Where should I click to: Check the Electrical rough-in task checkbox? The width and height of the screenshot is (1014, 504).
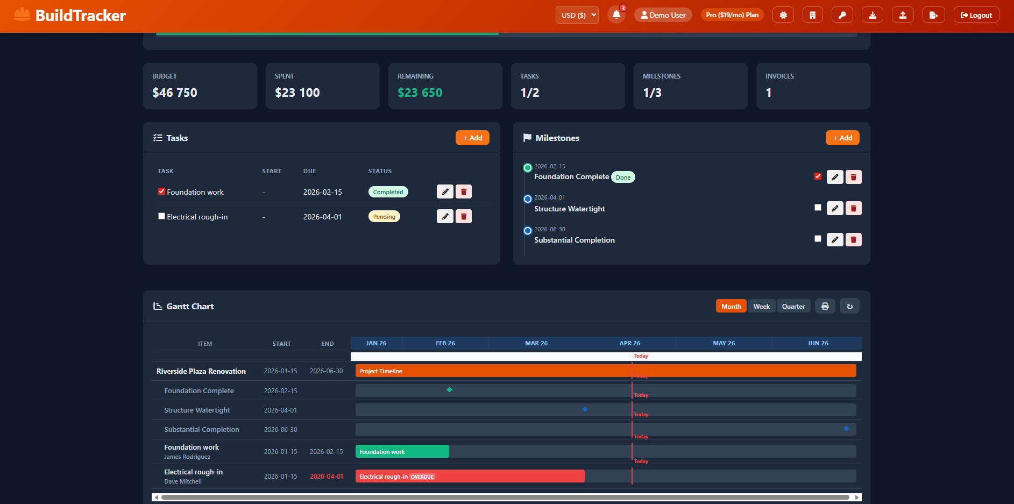pos(161,216)
